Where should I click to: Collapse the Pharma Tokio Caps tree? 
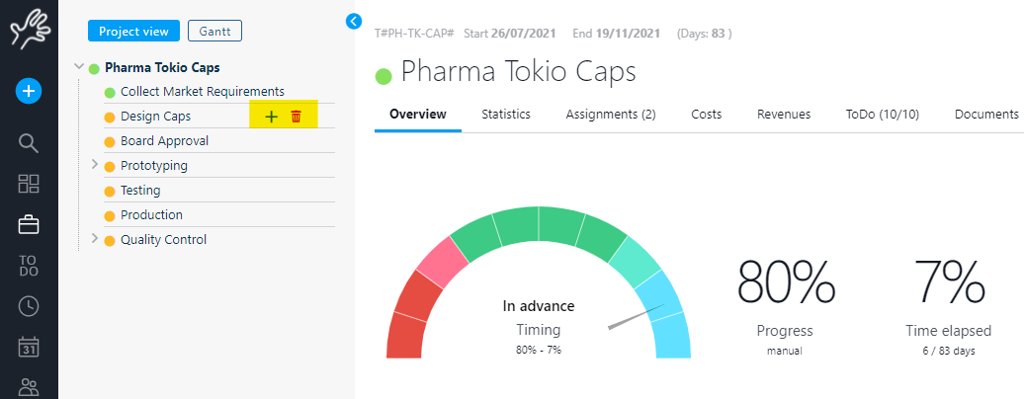pyautogui.click(x=78, y=68)
